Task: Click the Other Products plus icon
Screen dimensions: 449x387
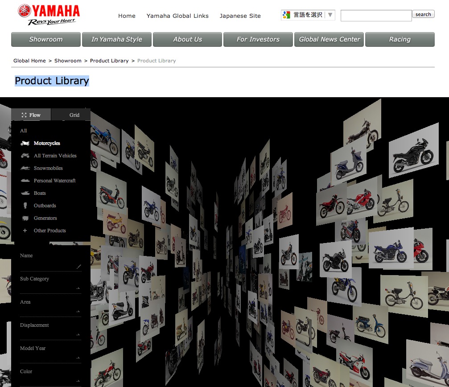Action: pyautogui.click(x=25, y=231)
